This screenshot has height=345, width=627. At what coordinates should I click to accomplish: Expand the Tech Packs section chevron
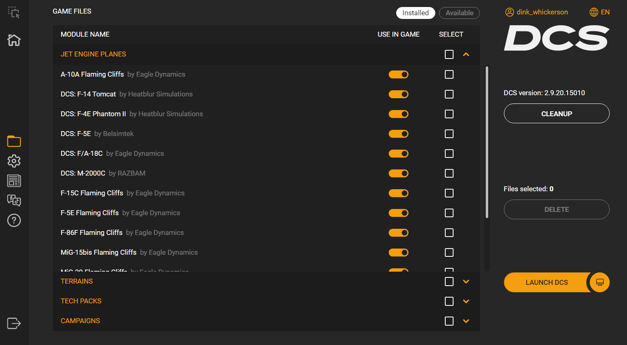(466, 301)
